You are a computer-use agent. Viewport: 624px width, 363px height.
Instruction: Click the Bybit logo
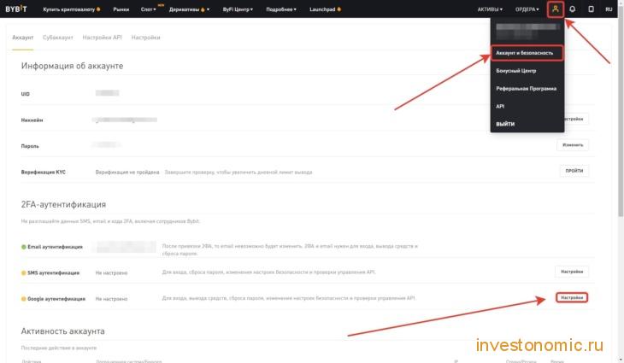[x=16, y=9]
